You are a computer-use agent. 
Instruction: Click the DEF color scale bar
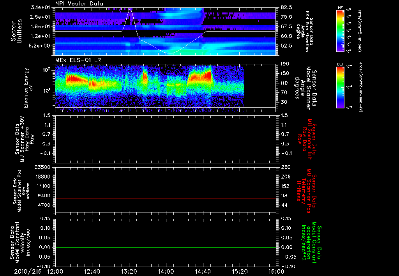[341, 87]
